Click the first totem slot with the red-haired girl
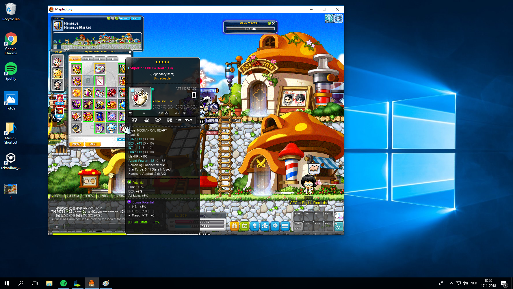This screenshot has width=513, height=289. pyautogui.click(x=57, y=62)
